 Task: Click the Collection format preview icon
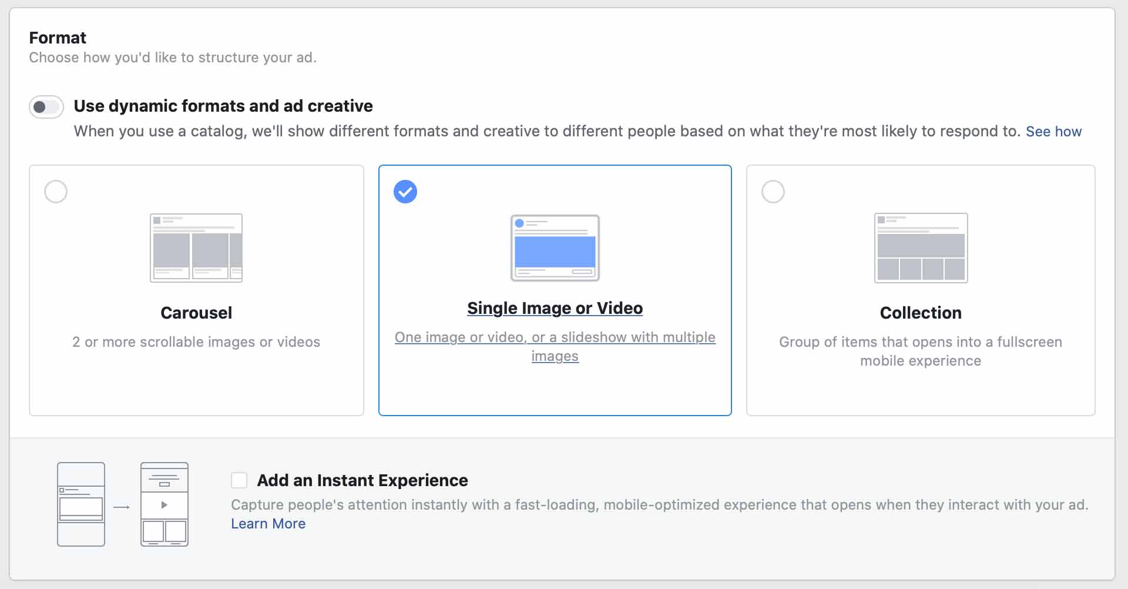[x=920, y=247]
